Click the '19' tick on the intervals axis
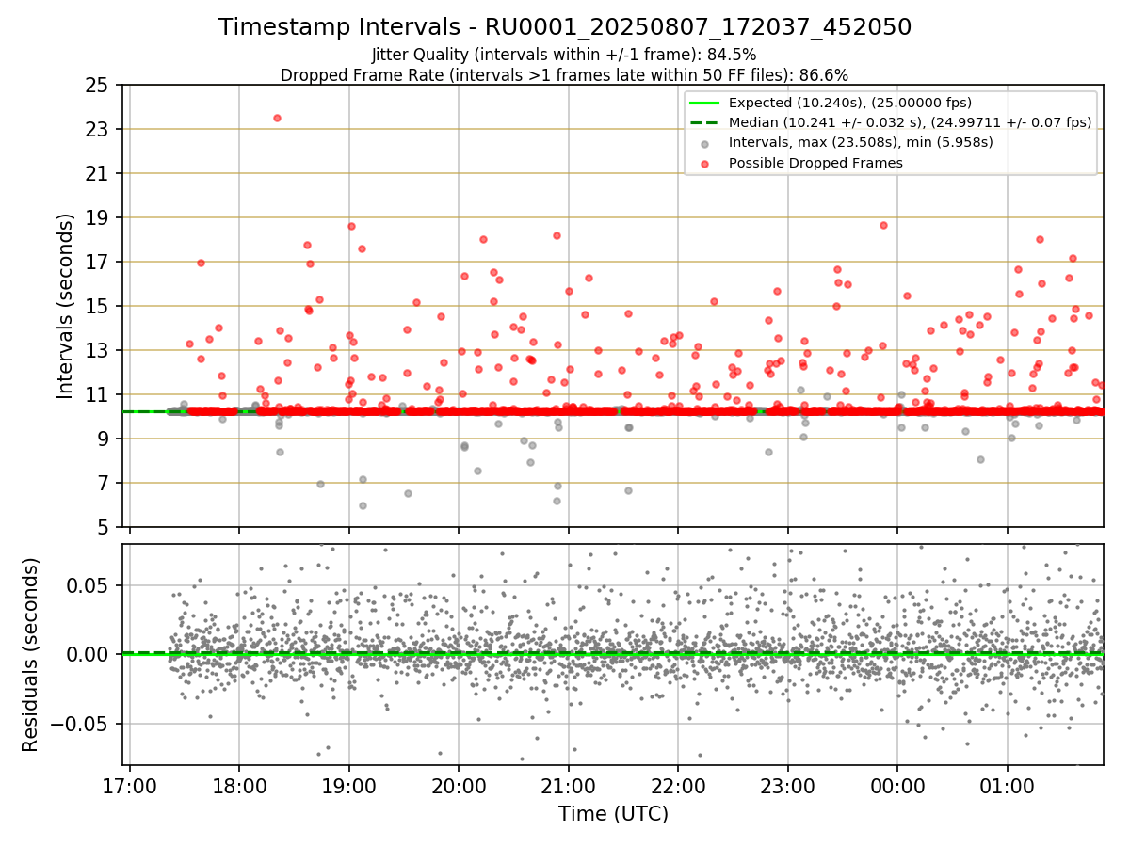This screenshot has width=1130, height=847. (97, 218)
